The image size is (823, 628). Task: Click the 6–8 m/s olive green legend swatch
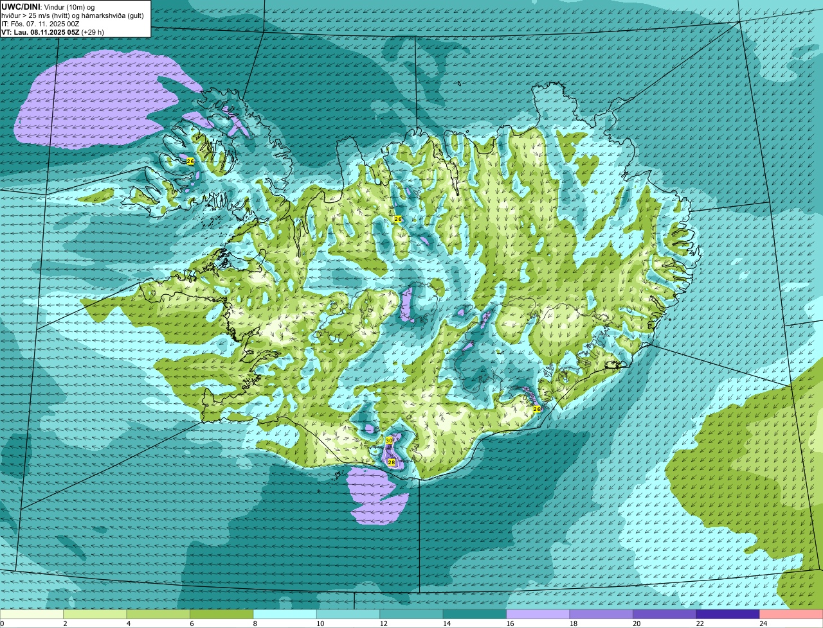(222, 615)
